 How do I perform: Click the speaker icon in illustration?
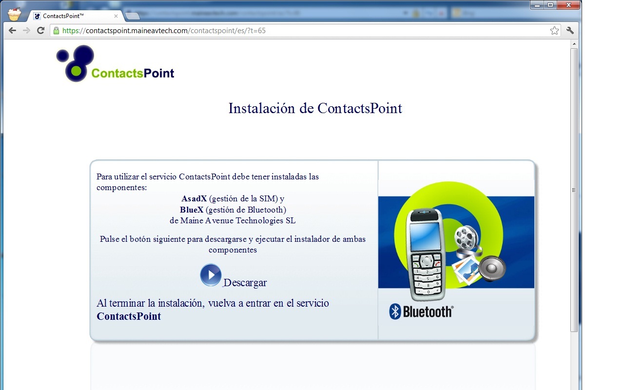click(x=492, y=268)
